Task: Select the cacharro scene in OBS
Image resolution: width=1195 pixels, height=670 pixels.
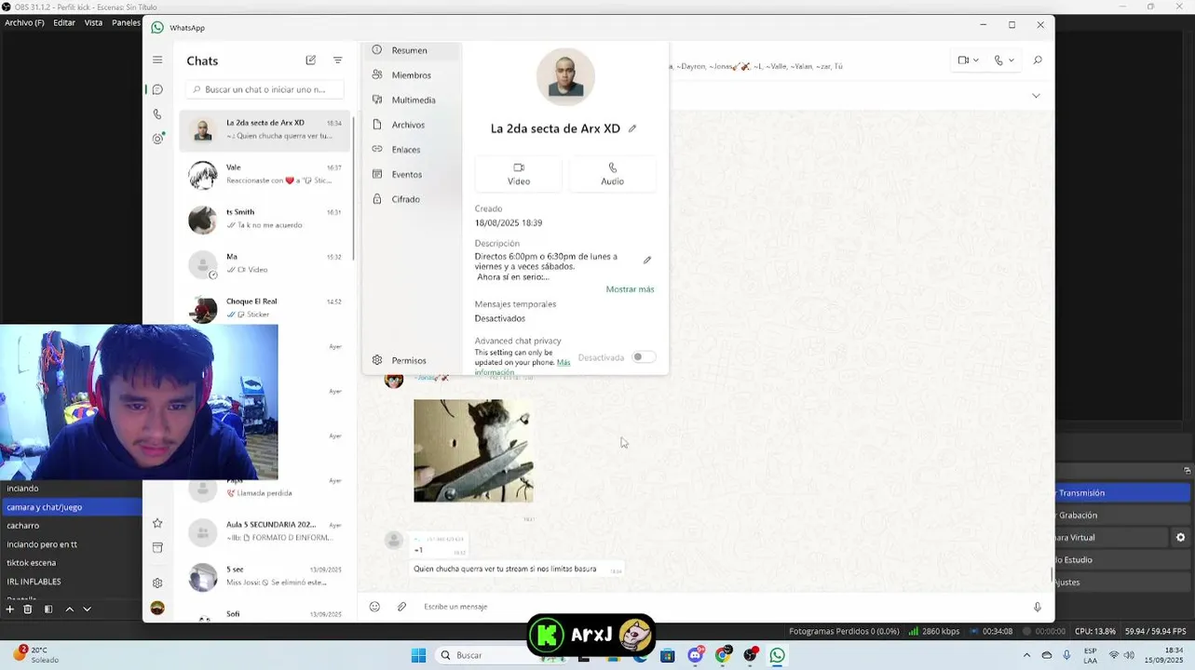Action: [71, 526]
